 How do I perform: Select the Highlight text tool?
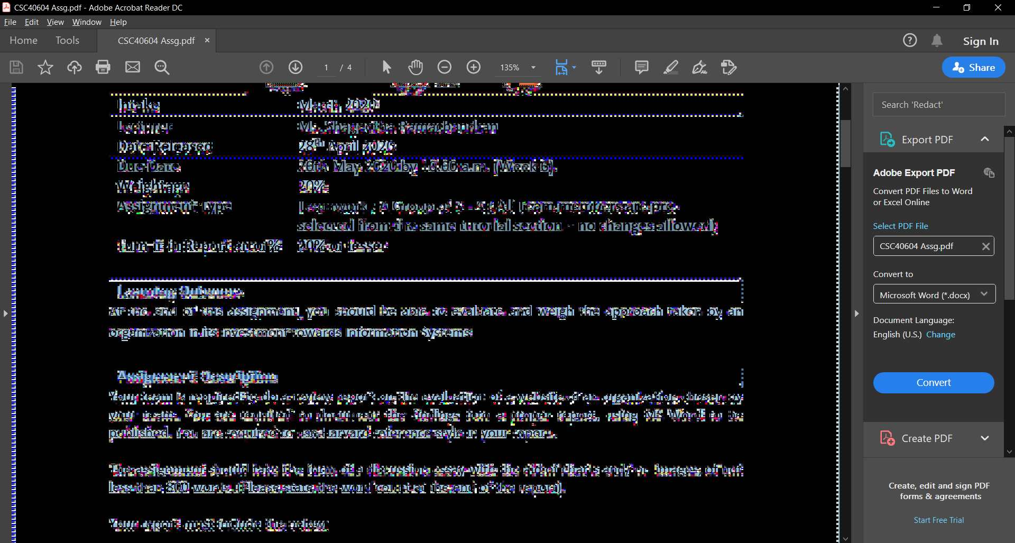point(670,67)
